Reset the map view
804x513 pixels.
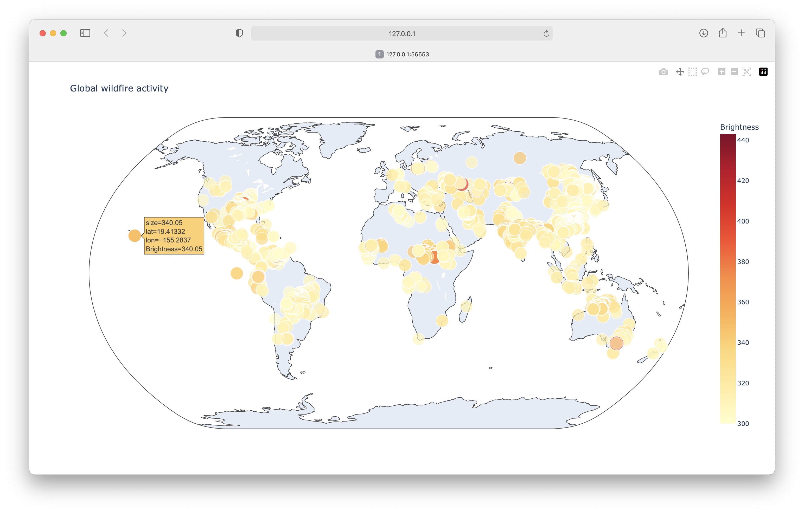[746, 72]
